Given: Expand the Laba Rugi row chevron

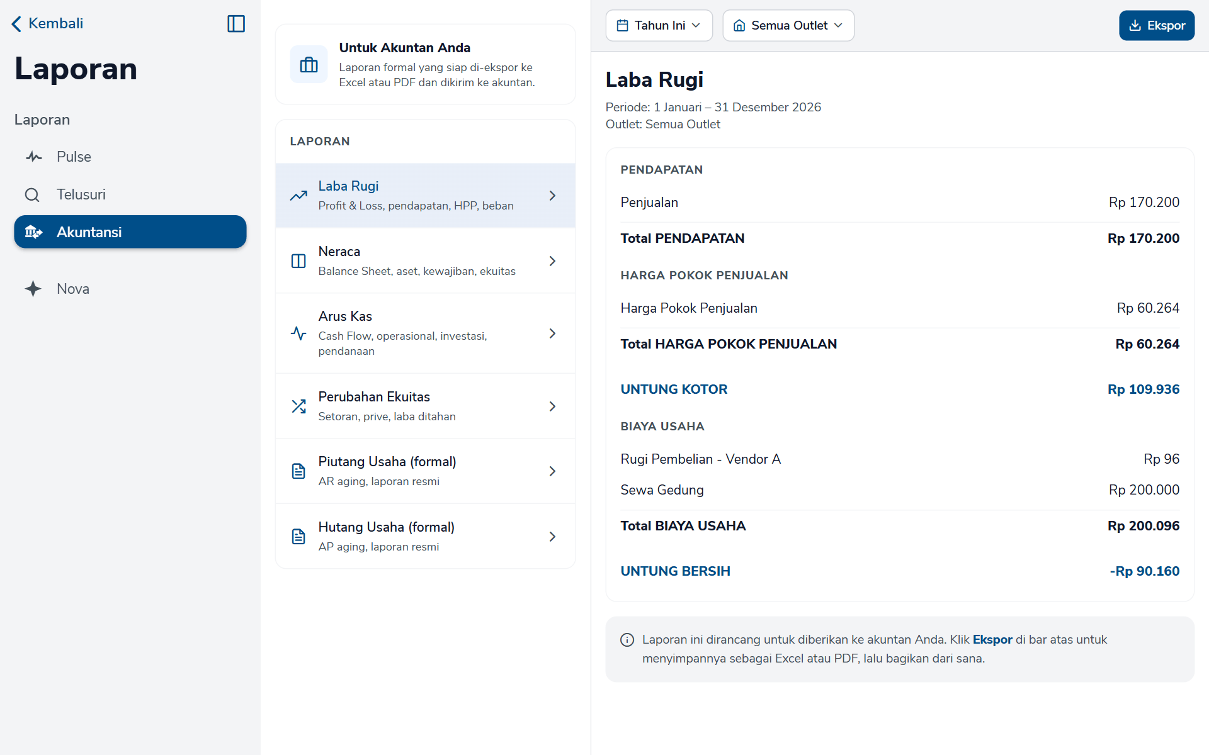Looking at the screenshot, I should [x=552, y=196].
